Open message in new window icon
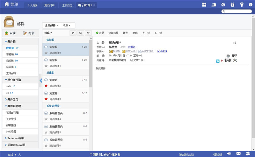This screenshot has height=157, width=255. (235, 43)
